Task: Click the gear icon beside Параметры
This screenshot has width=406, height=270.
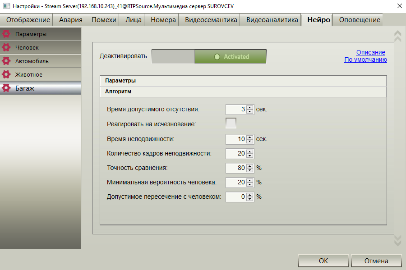Action: click(x=6, y=34)
